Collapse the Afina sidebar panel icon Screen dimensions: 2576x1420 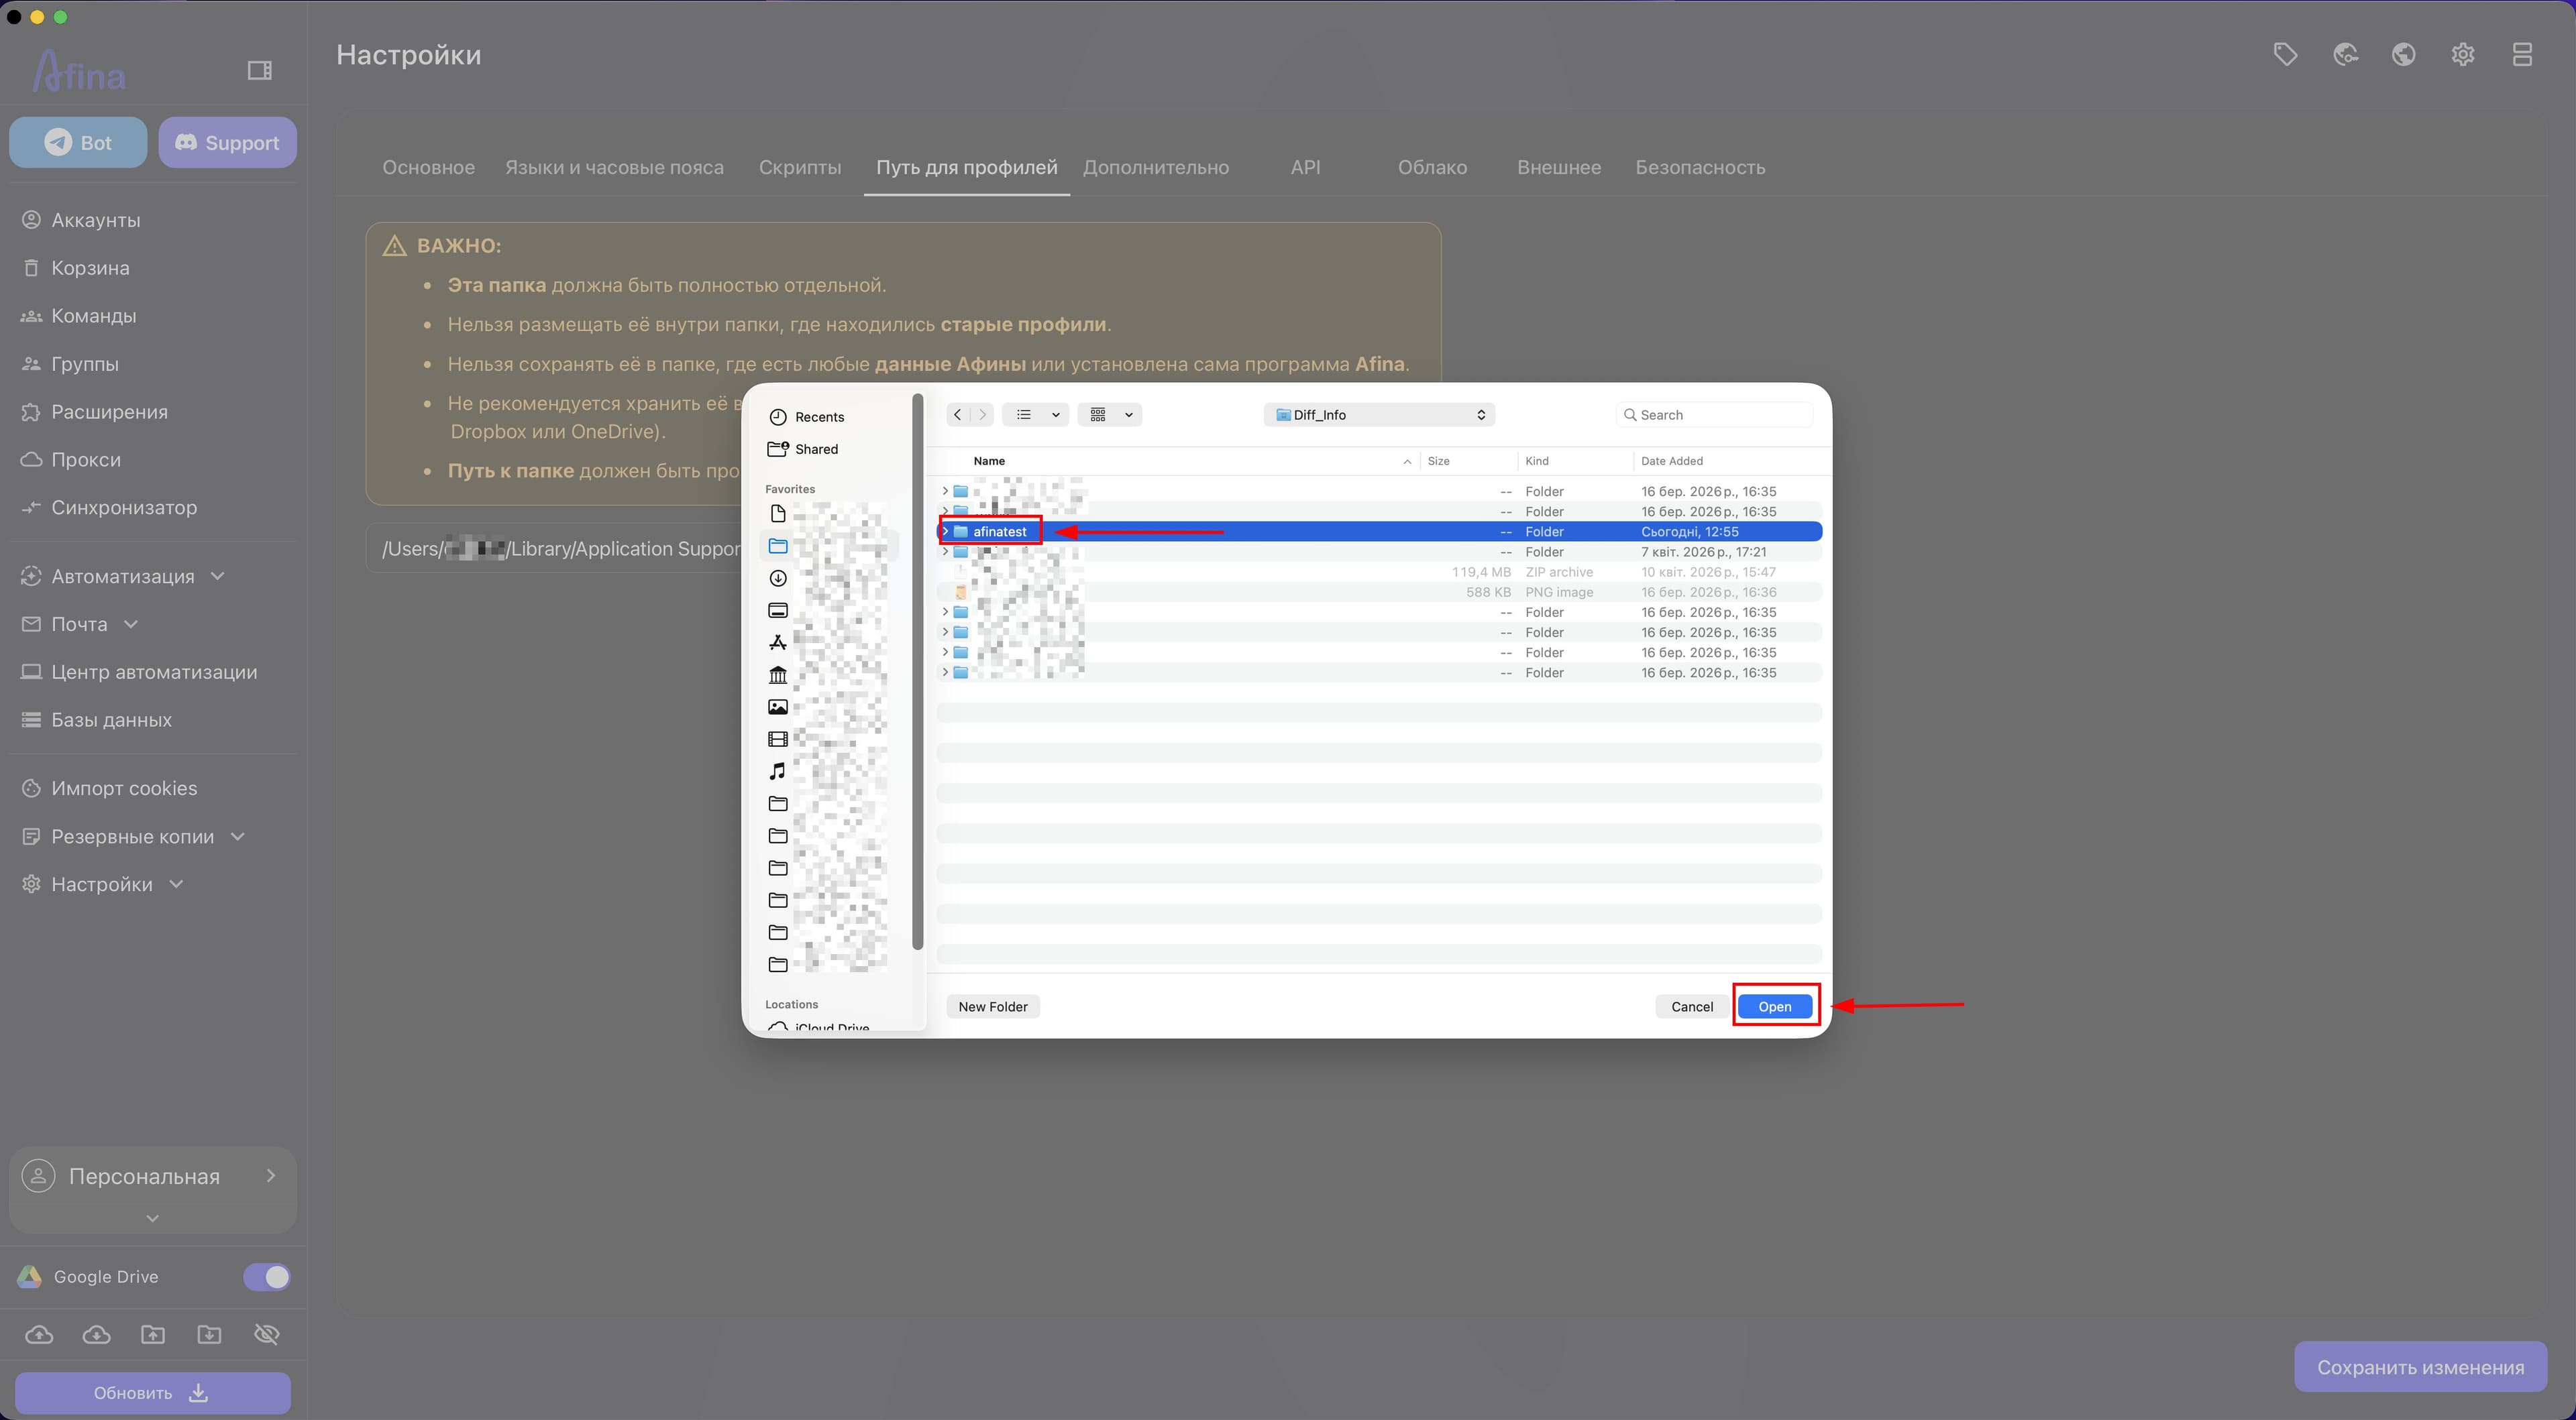259,70
